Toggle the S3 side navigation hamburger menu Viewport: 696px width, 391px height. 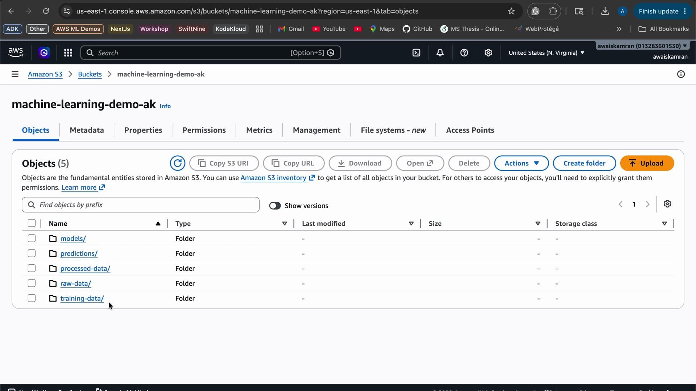(x=15, y=74)
